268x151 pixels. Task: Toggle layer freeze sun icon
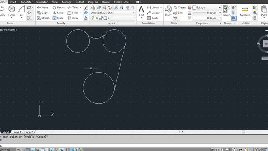click(x=97, y=18)
